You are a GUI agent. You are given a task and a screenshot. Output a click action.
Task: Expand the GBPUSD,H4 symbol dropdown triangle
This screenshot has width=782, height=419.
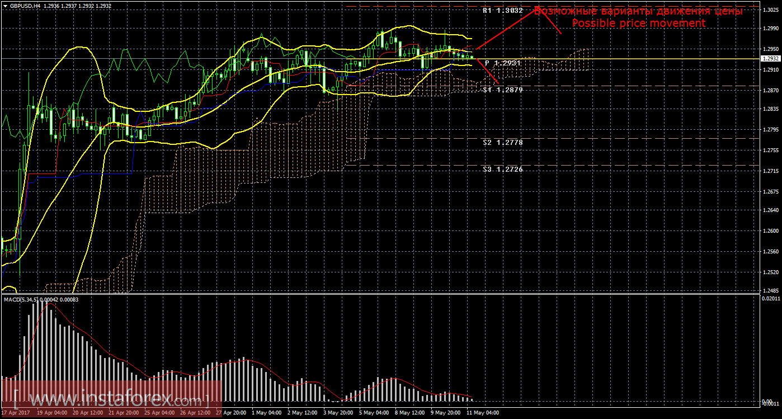[6, 5]
